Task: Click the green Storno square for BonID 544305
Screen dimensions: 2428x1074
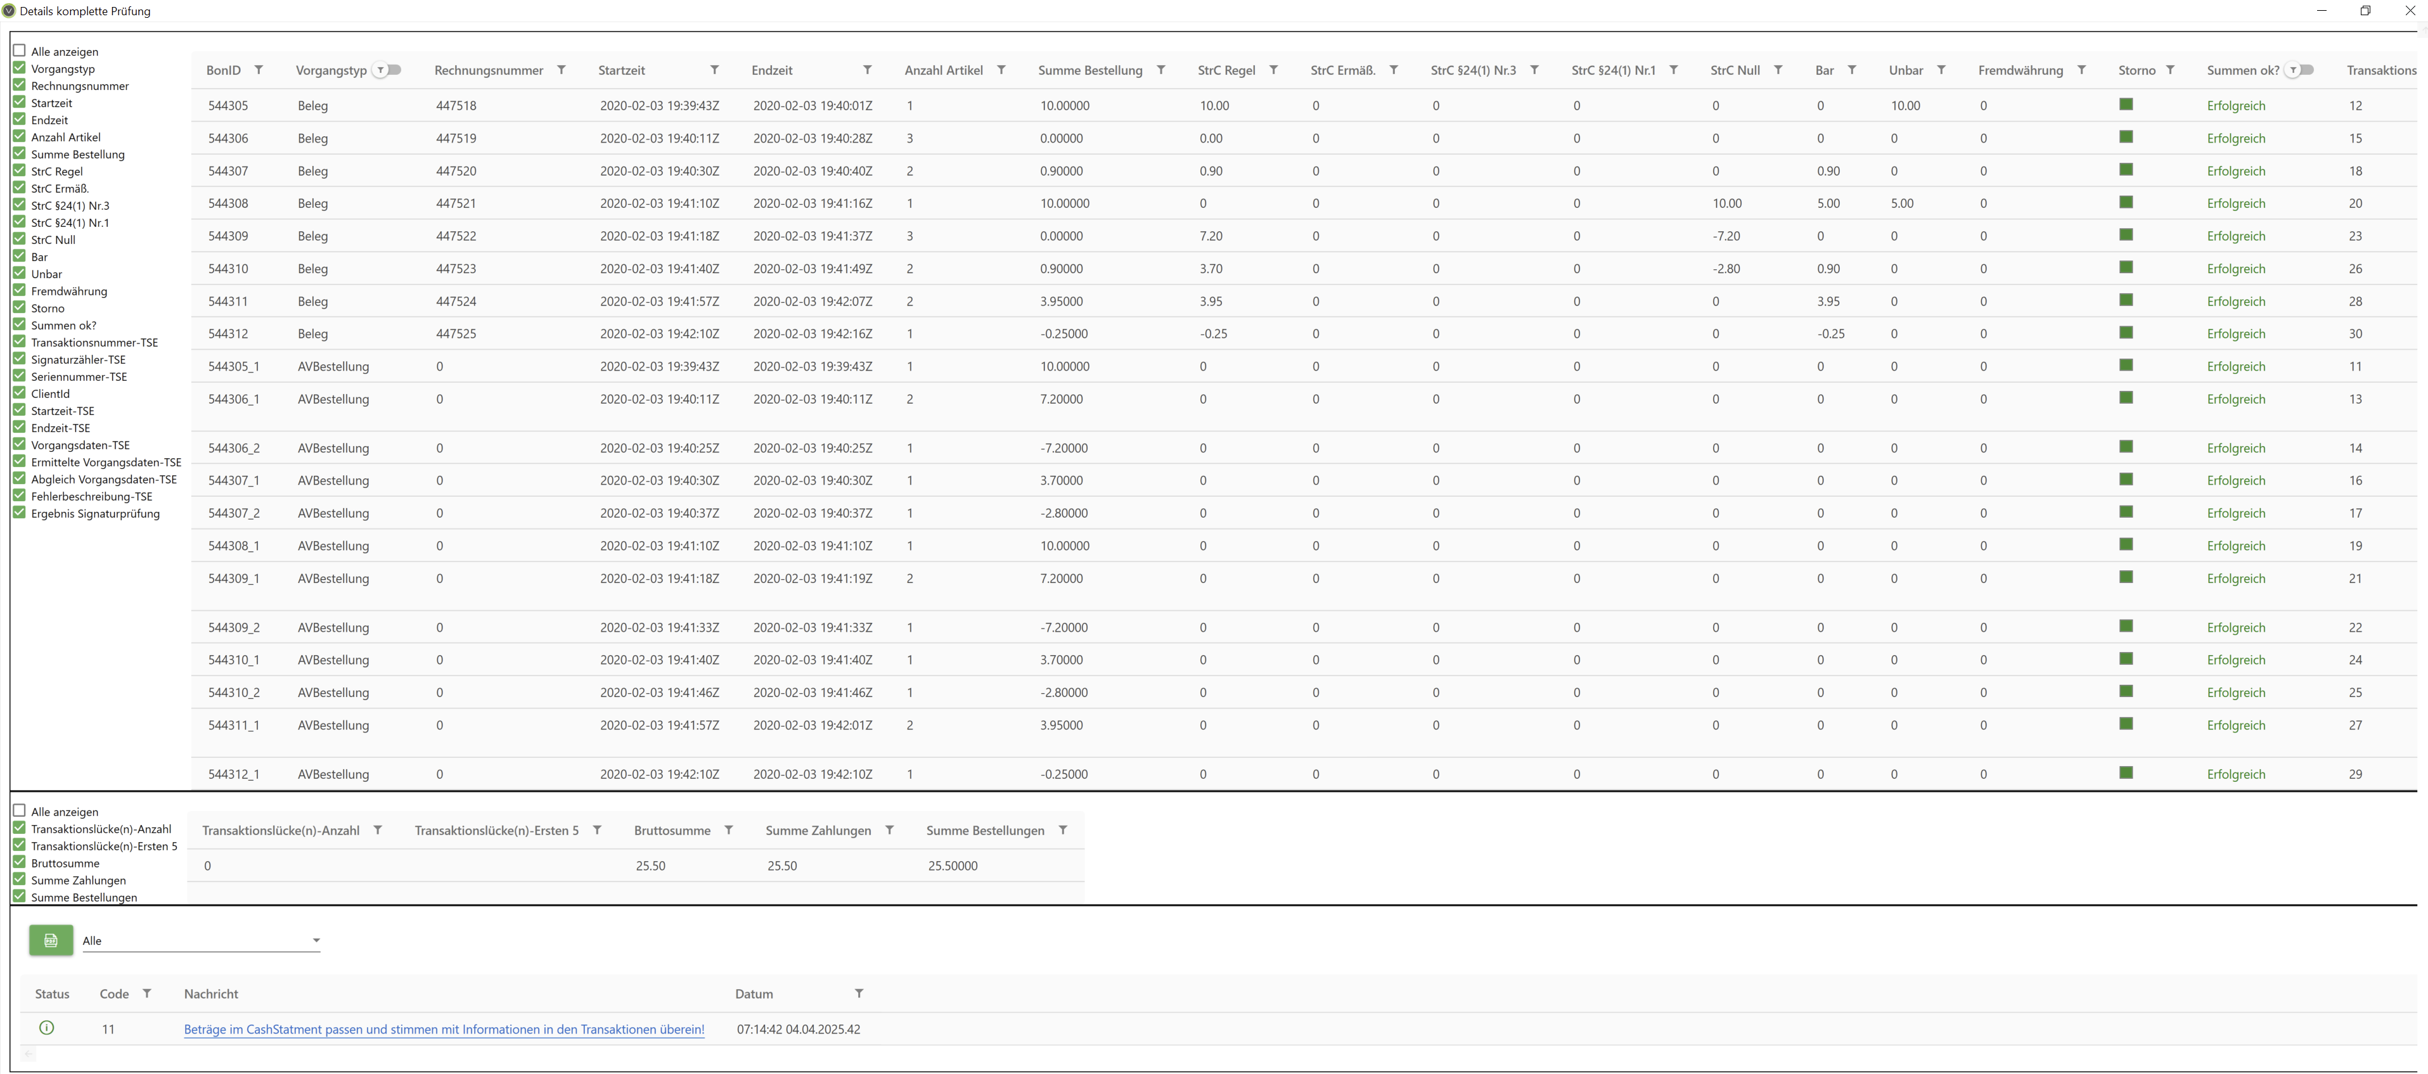Action: pyautogui.click(x=2126, y=105)
